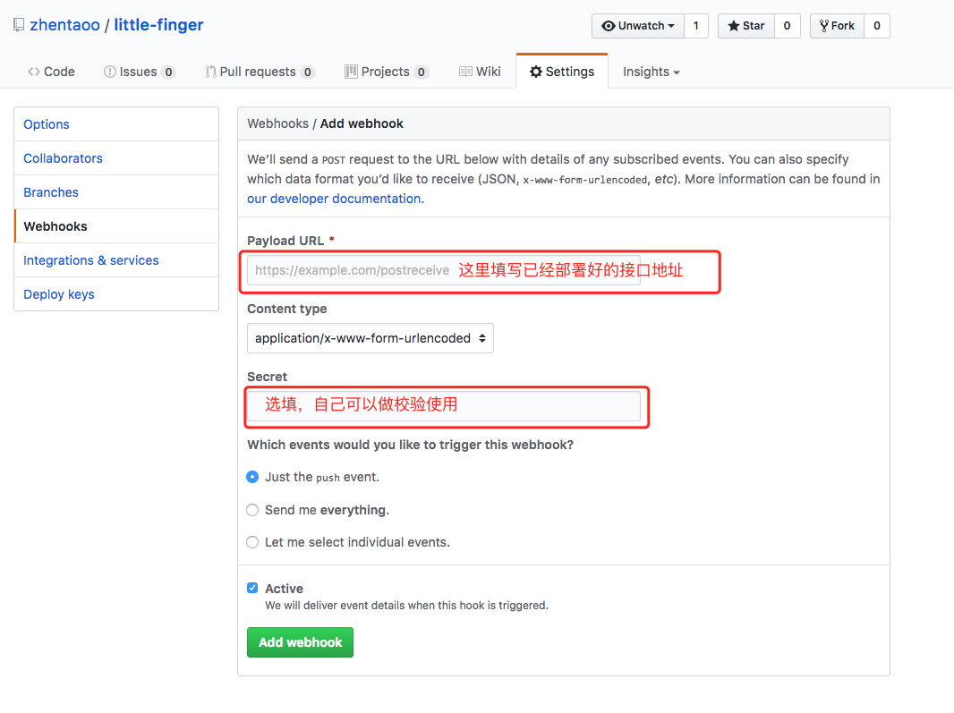Click the Fork button
The height and width of the screenshot is (713, 954).
(x=837, y=26)
